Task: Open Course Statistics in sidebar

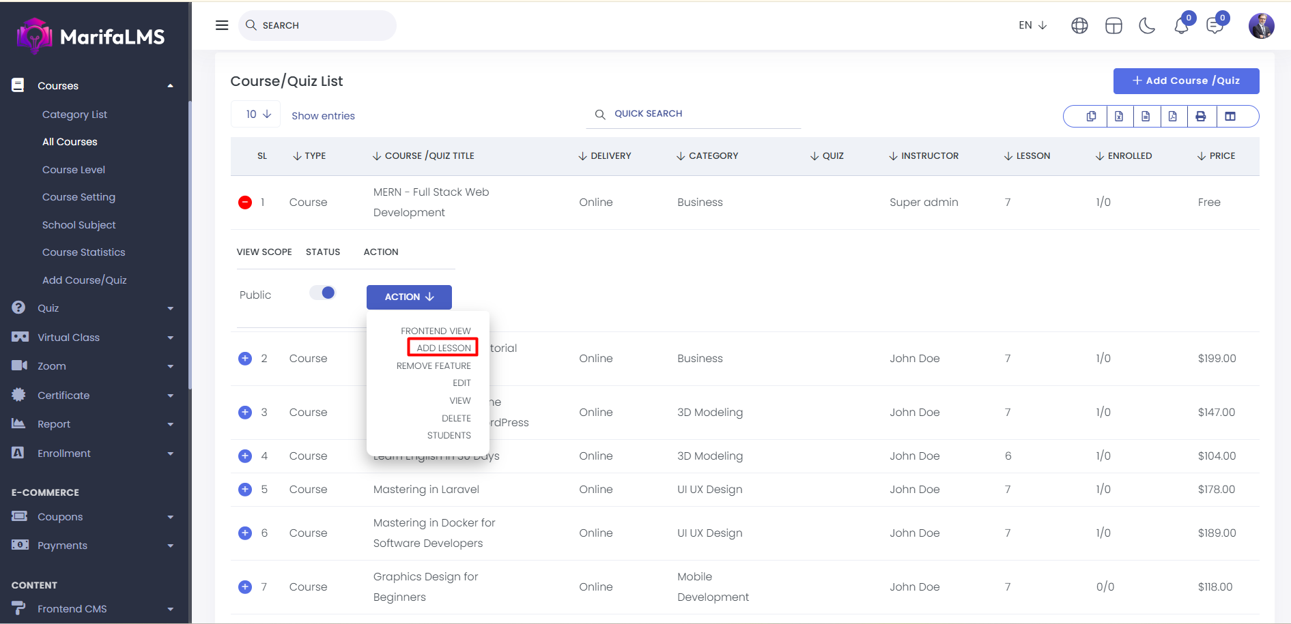Action: (83, 252)
